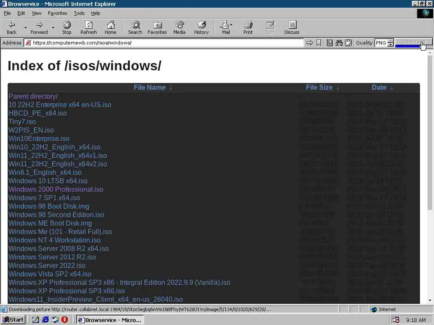This screenshot has width=434, height=325.
Task: Click the scrollbar down arrow
Action: [x=430, y=300]
